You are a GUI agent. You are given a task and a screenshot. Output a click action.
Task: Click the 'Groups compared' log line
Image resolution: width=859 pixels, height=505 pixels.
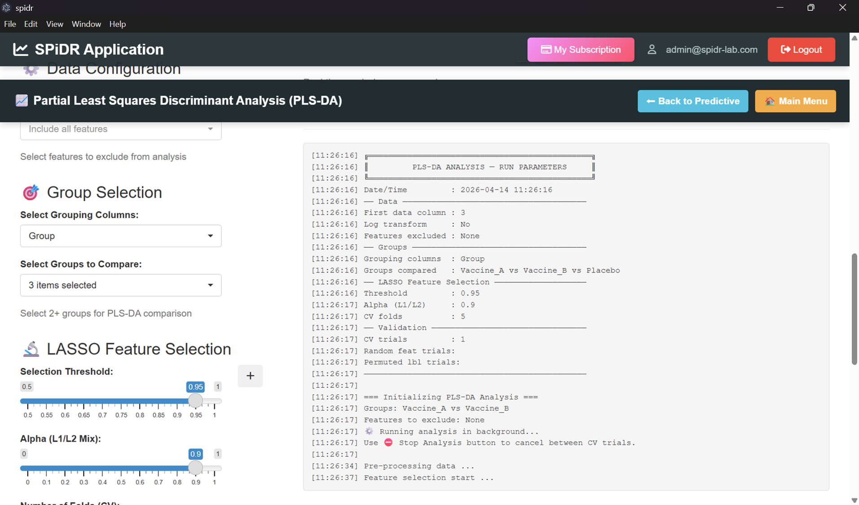coord(465,270)
